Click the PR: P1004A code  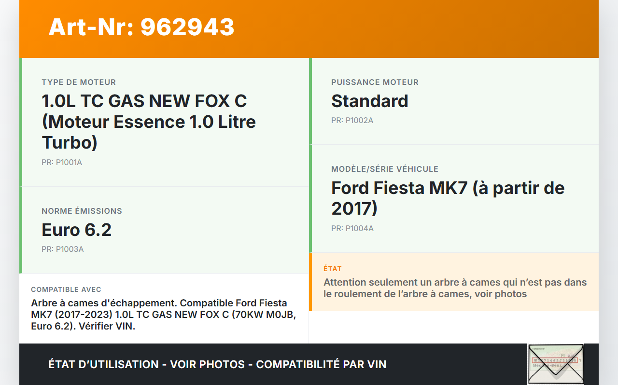352,229
